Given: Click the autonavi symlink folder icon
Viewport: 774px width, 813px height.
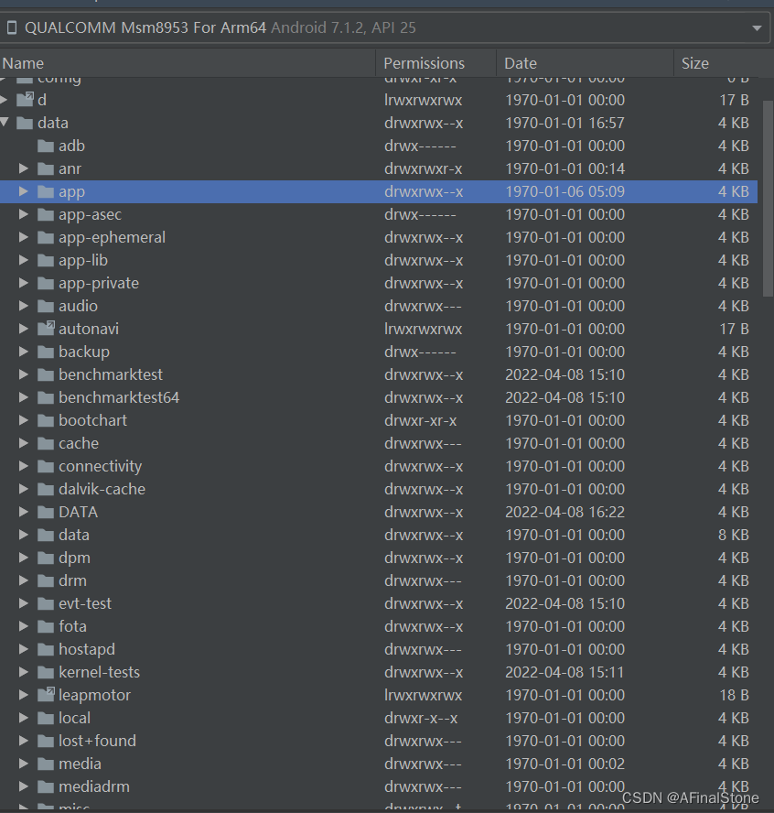Looking at the screenshot, I should (x=46, y=328).
